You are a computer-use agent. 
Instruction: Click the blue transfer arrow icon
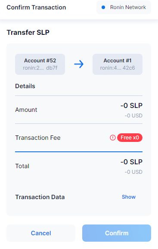(79, 64)
